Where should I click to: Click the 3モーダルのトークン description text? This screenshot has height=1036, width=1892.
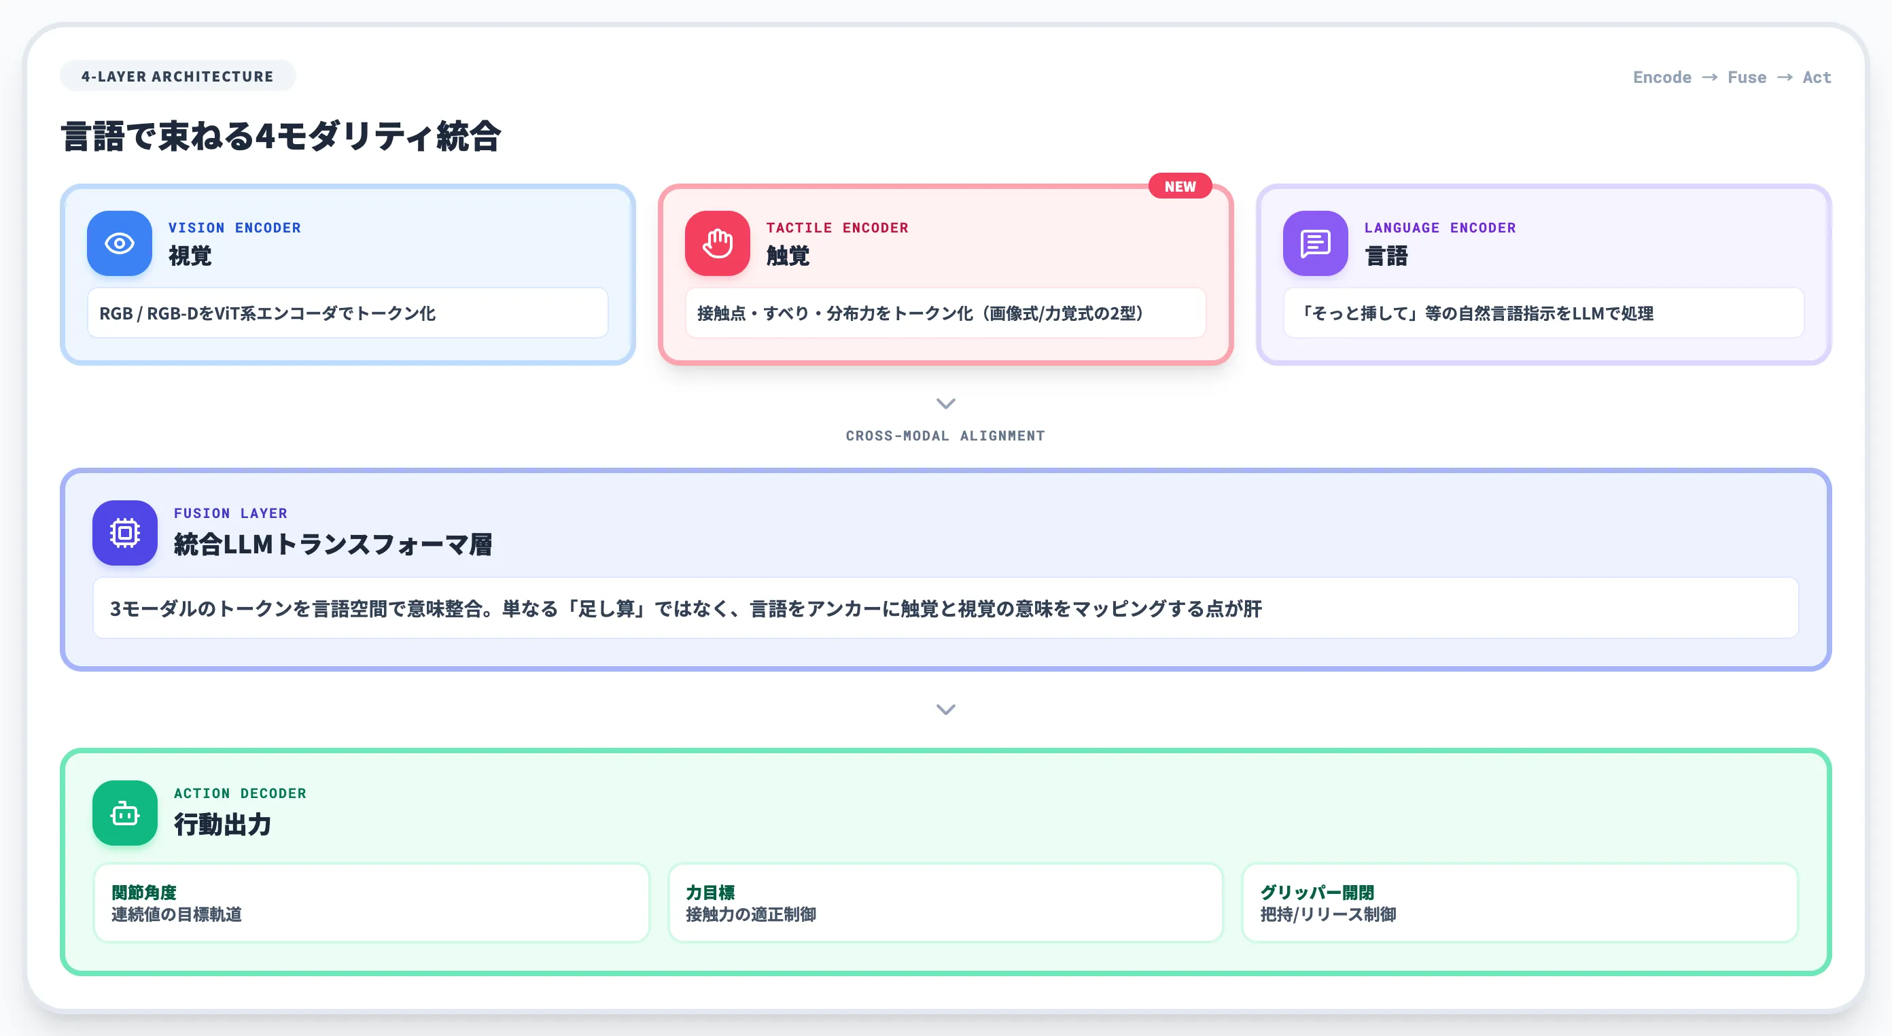coord(686,608)
